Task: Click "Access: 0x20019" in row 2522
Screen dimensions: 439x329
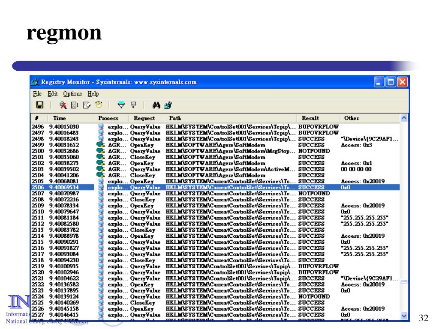Action: pos(363,284)
